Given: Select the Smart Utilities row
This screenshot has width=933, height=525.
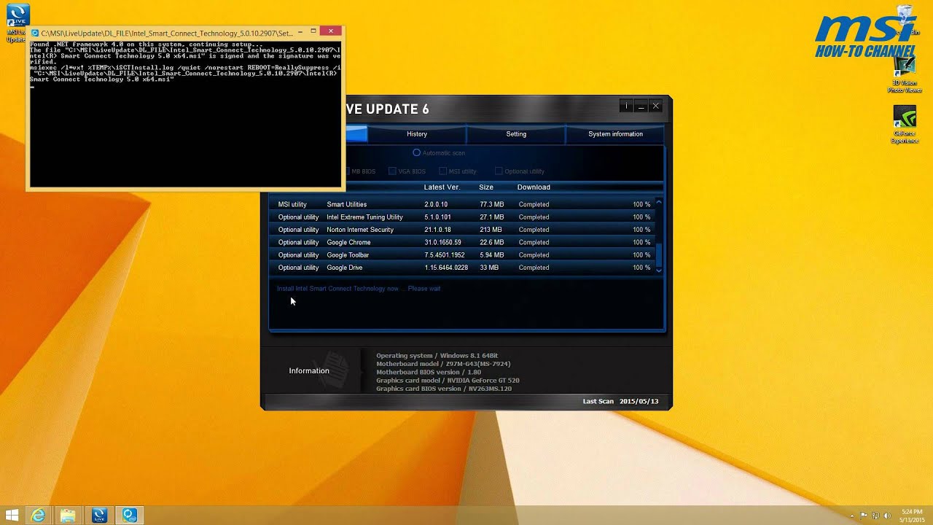Looking at the screenshot, I should 464,204.
